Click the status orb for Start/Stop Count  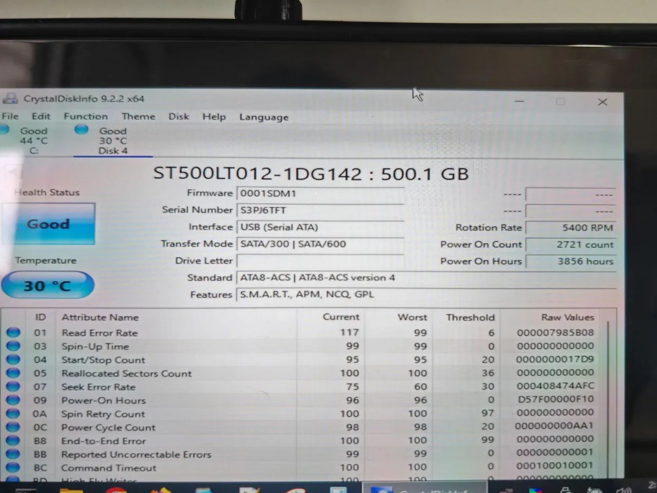tap(13, 359)
